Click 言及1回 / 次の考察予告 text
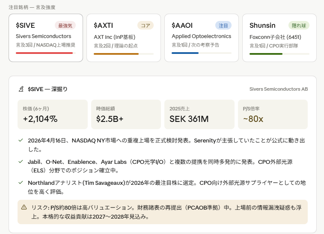The image size is (324, 234). click(196, 45)
